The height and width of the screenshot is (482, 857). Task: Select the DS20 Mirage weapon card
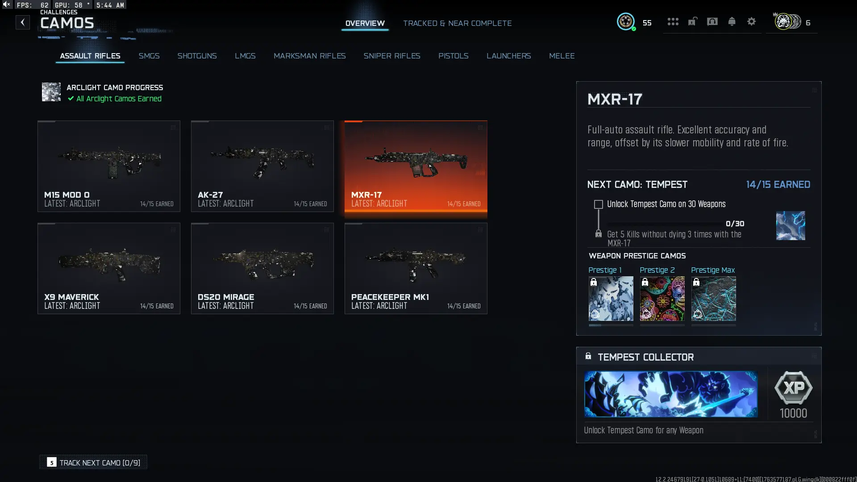pos(262,268)
